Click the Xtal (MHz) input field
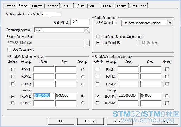The height and width of the screenshot is (127, 181). coord(80,22)
